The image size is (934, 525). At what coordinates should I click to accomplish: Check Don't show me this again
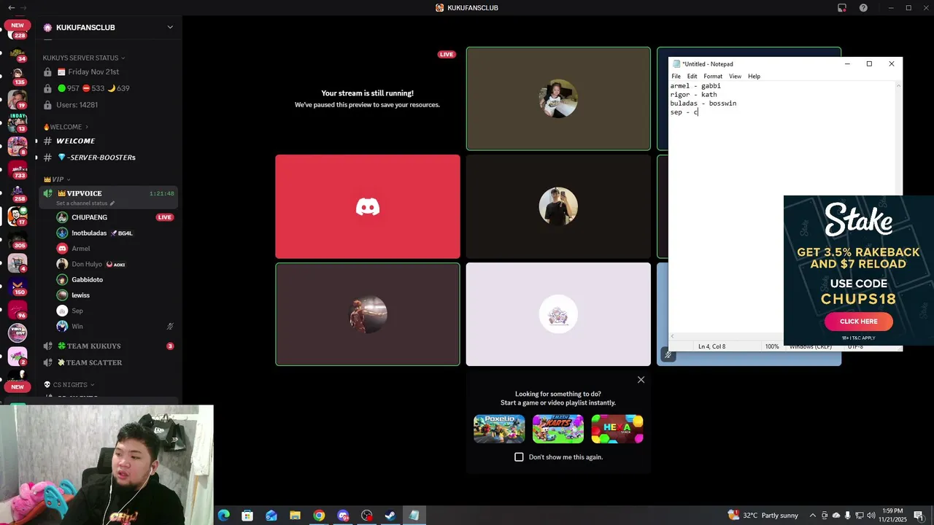519,457
